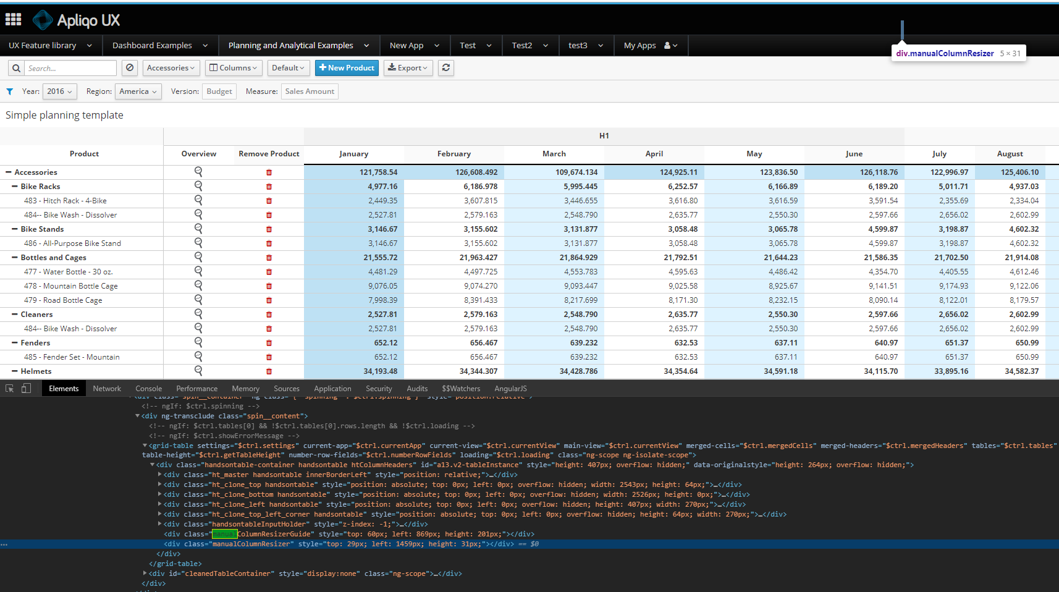The image size is (1059, 592).
Task: Collapse the Bike Racks group
Action: point(15,186)
